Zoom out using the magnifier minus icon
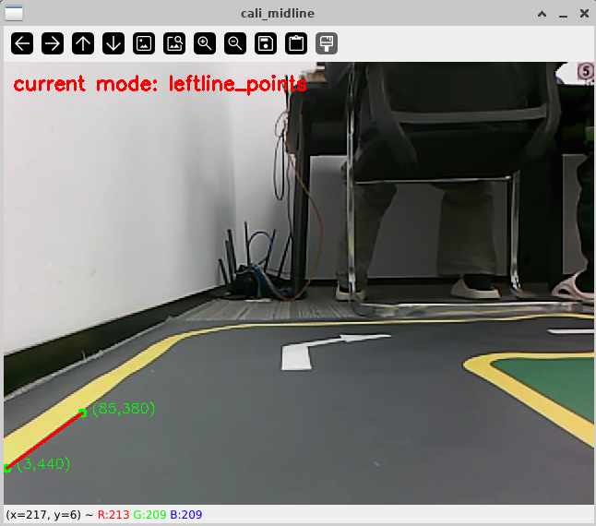The image size is (596, 526). [x=235, y=43]
